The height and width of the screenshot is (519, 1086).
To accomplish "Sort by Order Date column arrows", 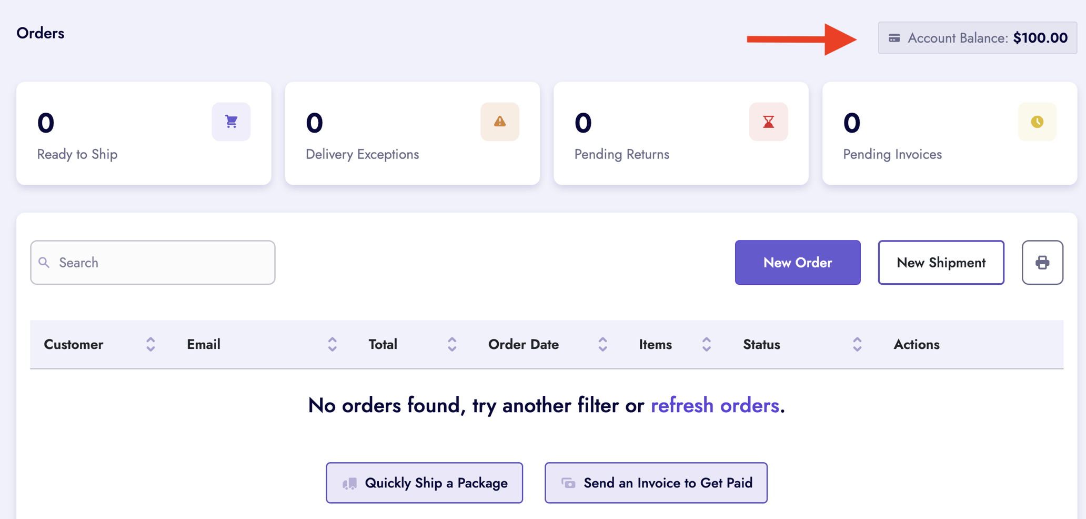I will [x=602, y=344].
